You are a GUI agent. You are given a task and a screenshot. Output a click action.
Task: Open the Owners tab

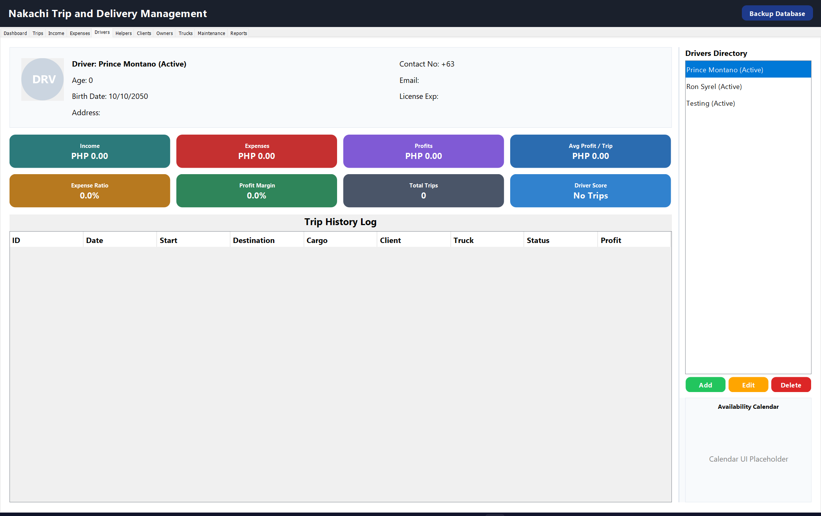(x=165, y=33)
